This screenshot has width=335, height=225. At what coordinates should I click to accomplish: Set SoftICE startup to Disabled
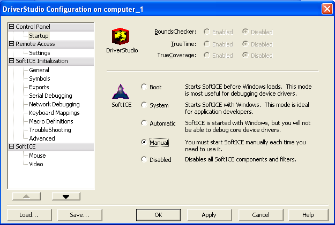(144, 159)
